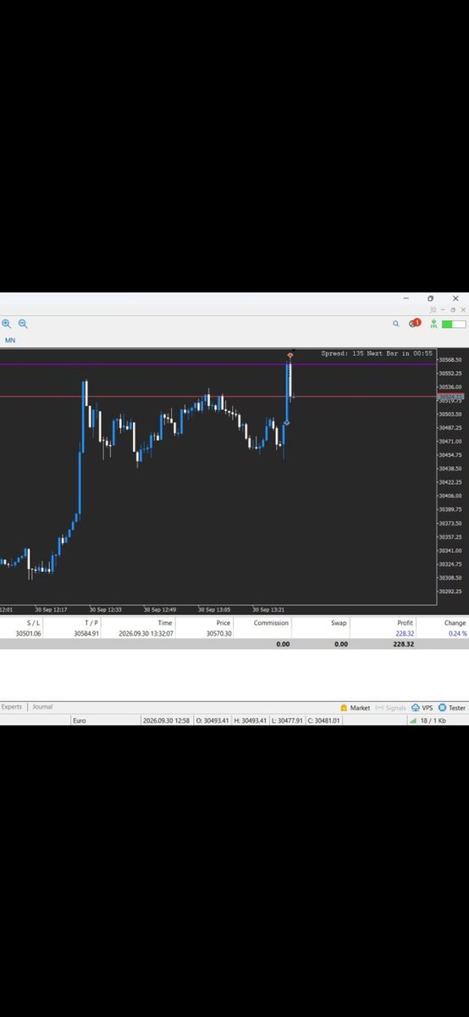Select the stop loss value 30501.06

29,633
